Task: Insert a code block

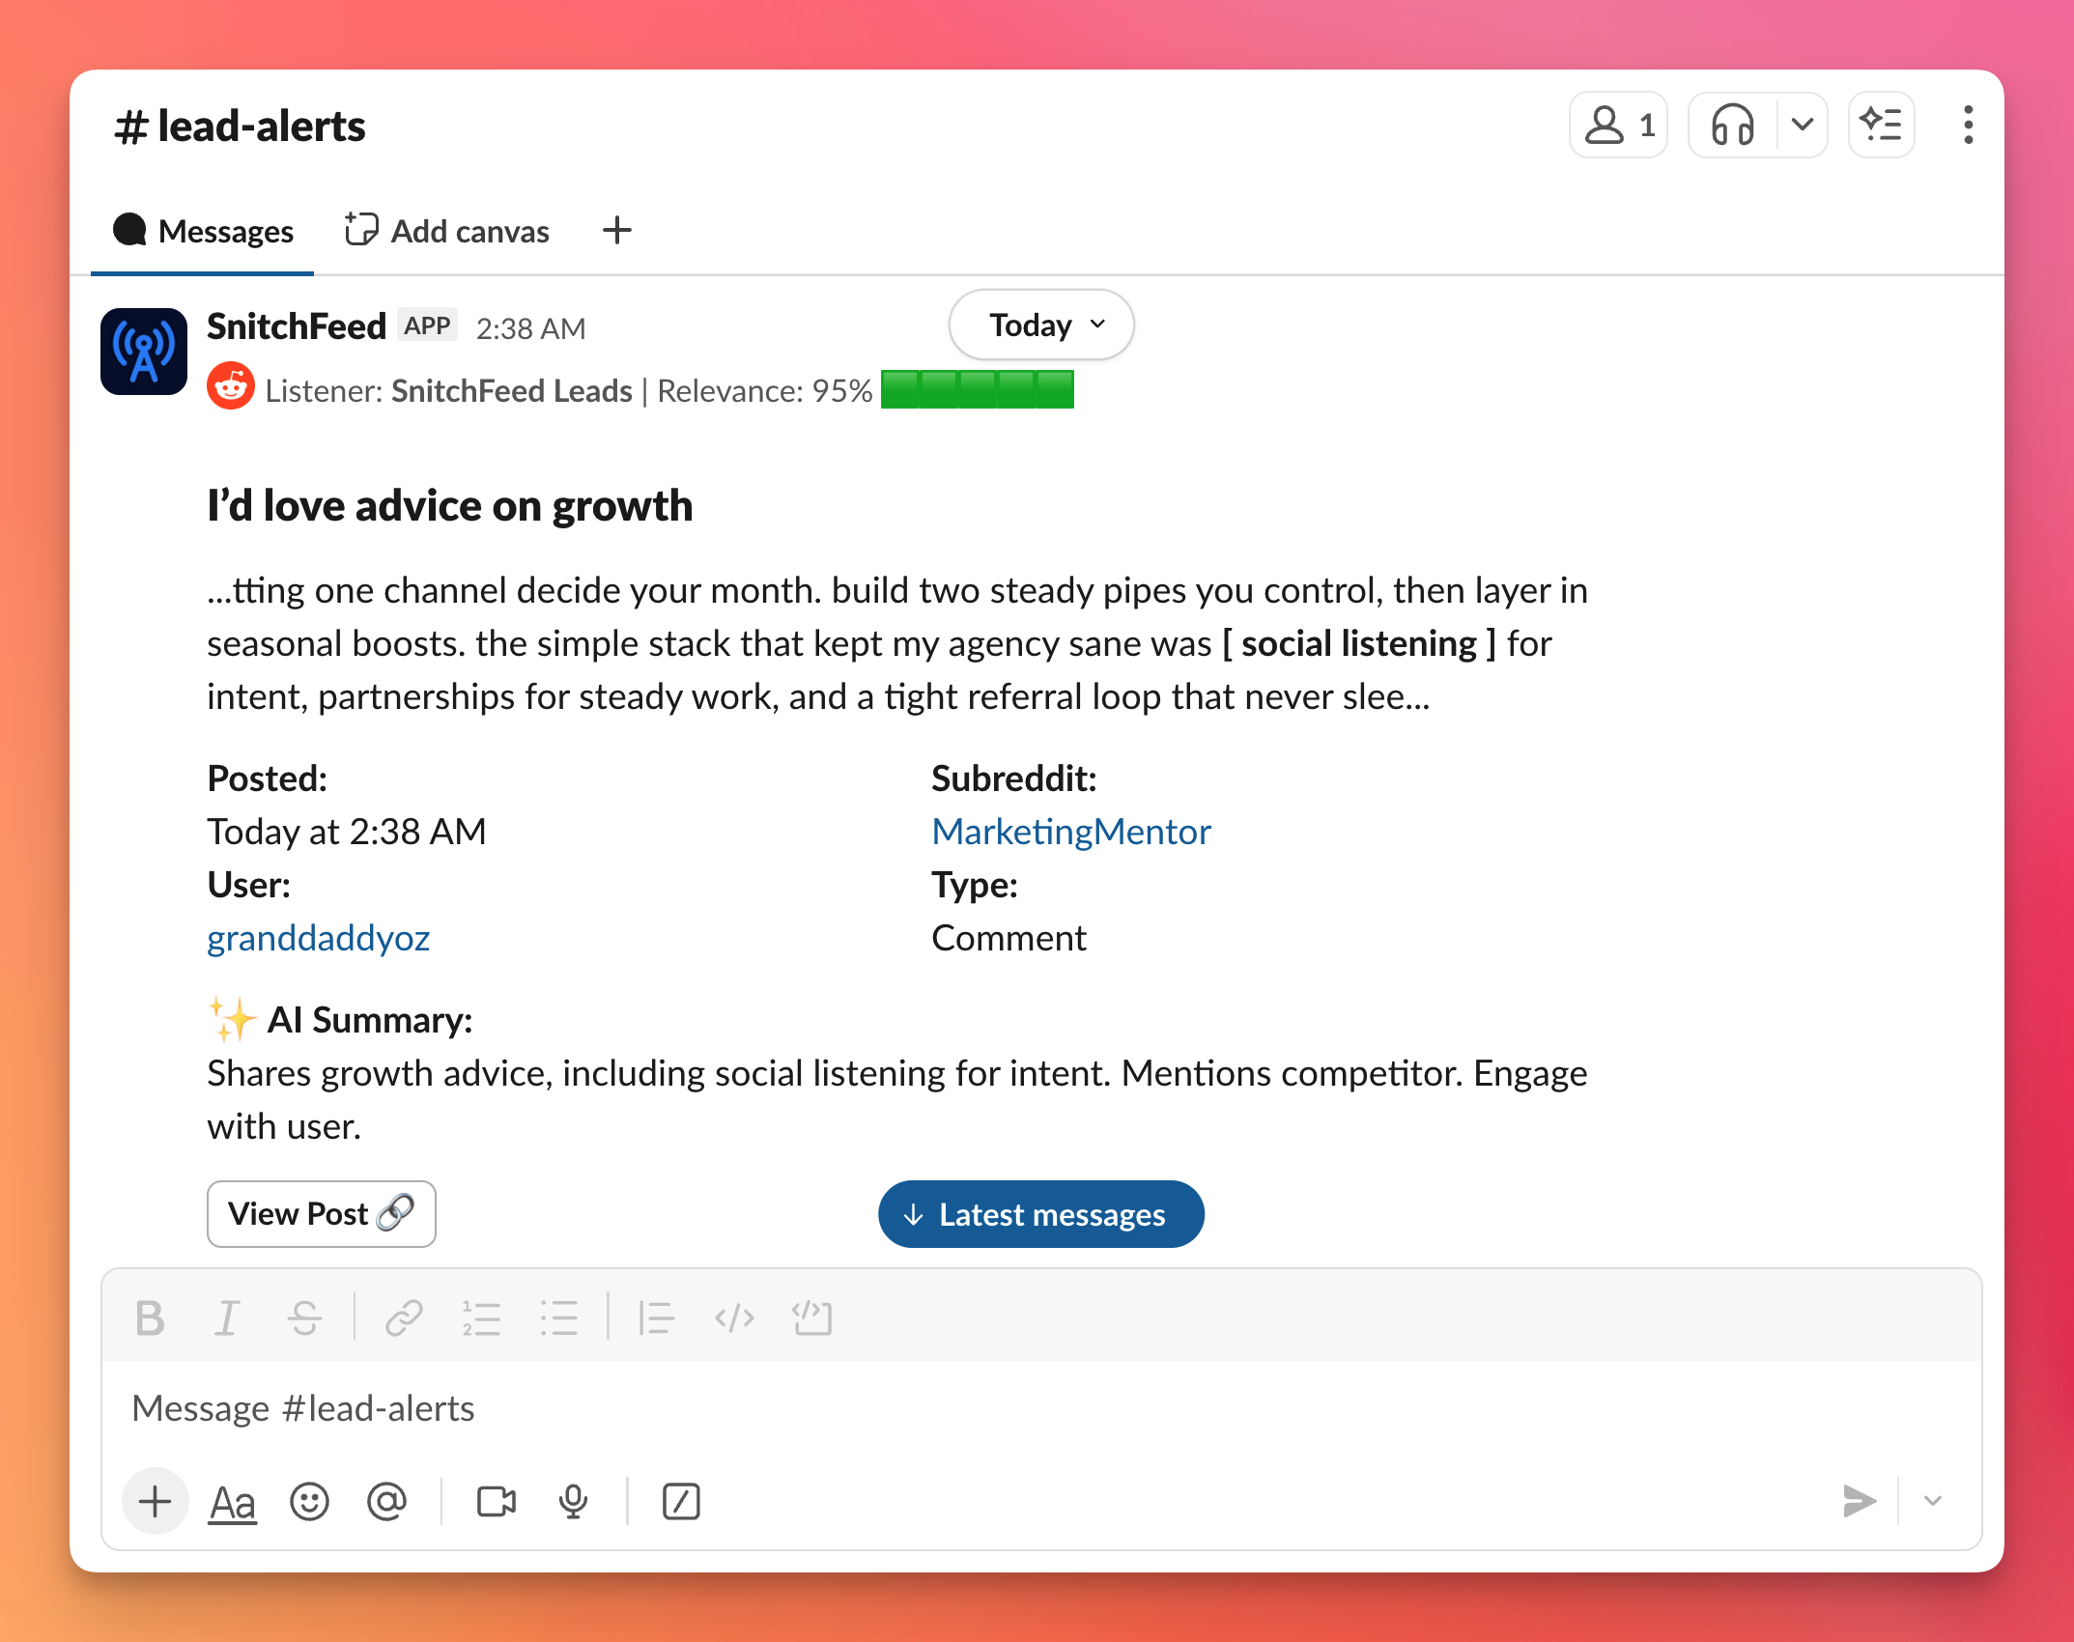Action: tap(811, 1317)
